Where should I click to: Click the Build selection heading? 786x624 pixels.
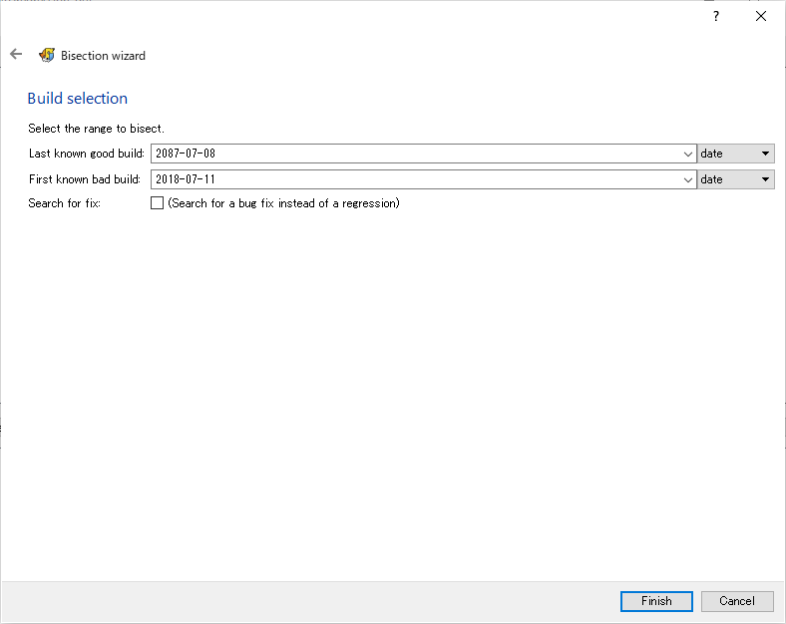point(78,98)
